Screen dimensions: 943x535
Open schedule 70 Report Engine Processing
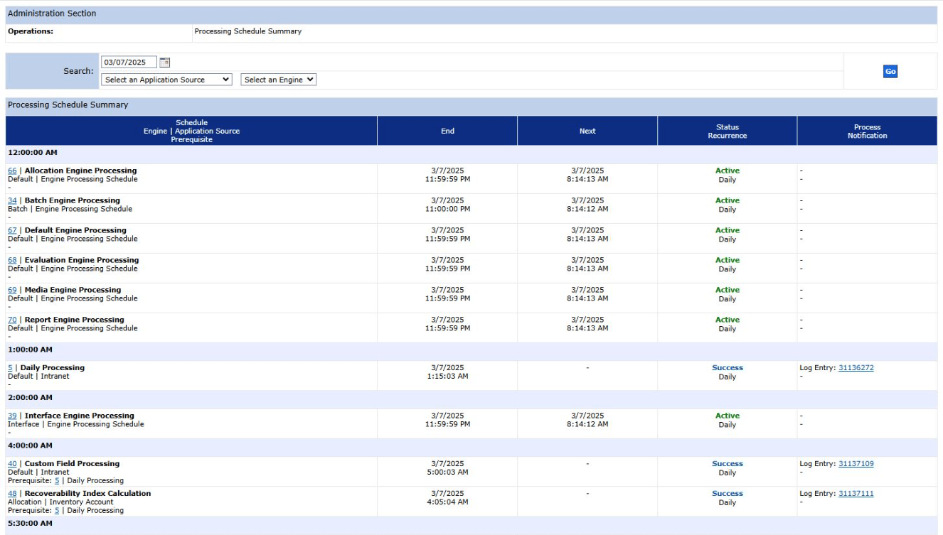(x=12, y=320)
